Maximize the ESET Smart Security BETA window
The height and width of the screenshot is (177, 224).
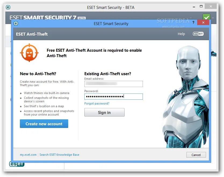(201, 6)
